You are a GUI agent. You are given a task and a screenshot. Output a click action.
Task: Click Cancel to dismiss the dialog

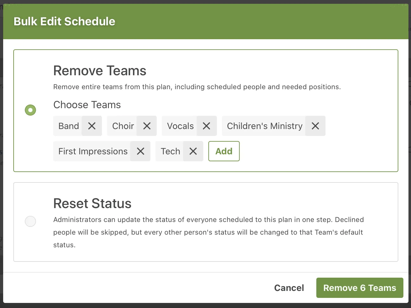(289, 288)
